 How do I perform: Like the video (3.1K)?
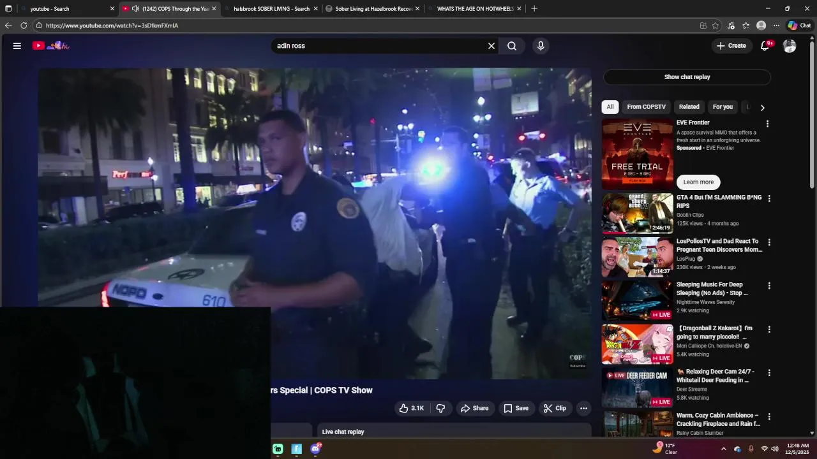[411, 409]
